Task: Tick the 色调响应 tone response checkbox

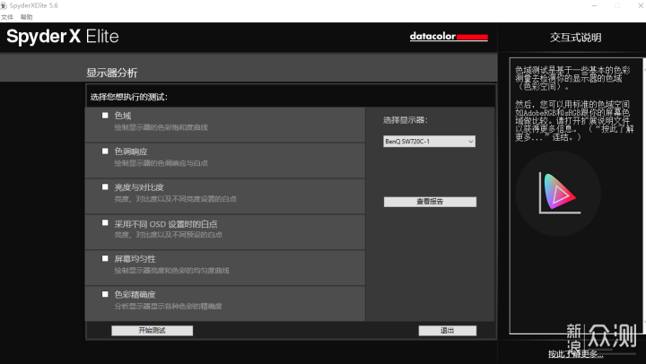Action: [x=105, y=152]
